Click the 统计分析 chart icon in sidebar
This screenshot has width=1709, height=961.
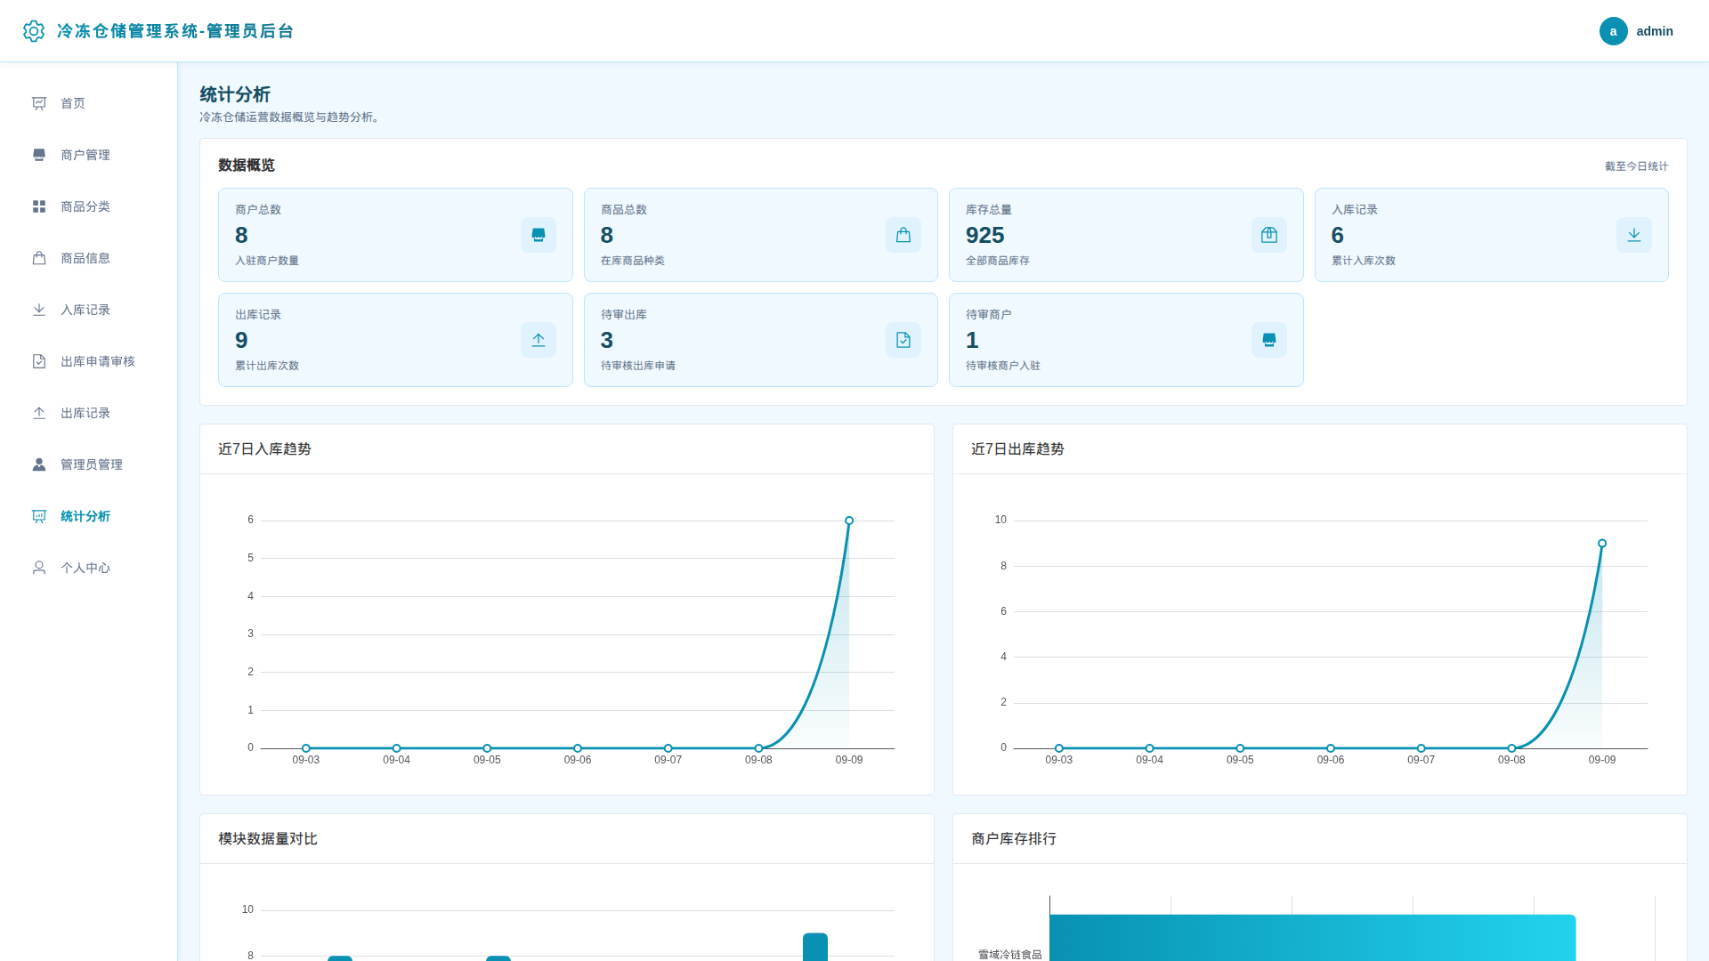point(39,516)
